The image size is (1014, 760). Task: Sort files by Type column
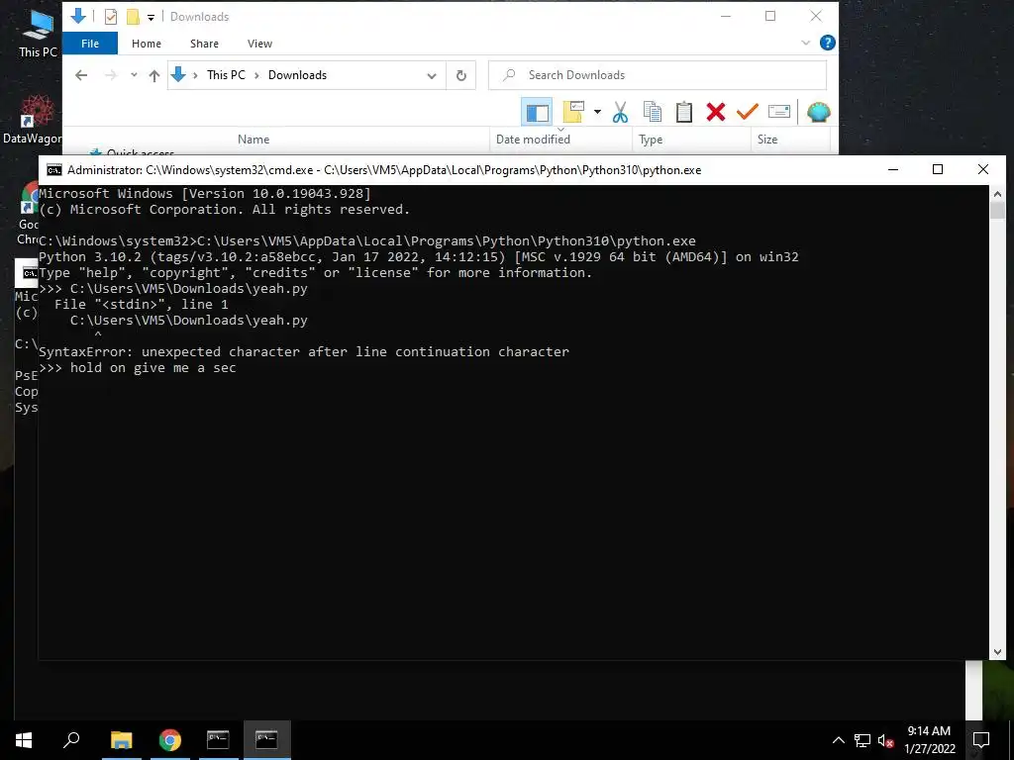651,139
